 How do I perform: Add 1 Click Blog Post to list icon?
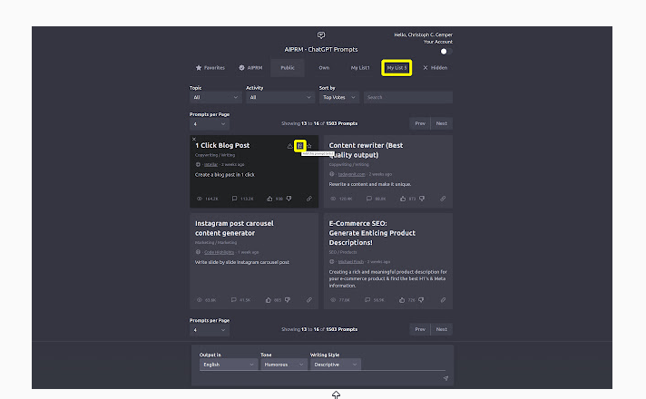[x=300, y=146]
